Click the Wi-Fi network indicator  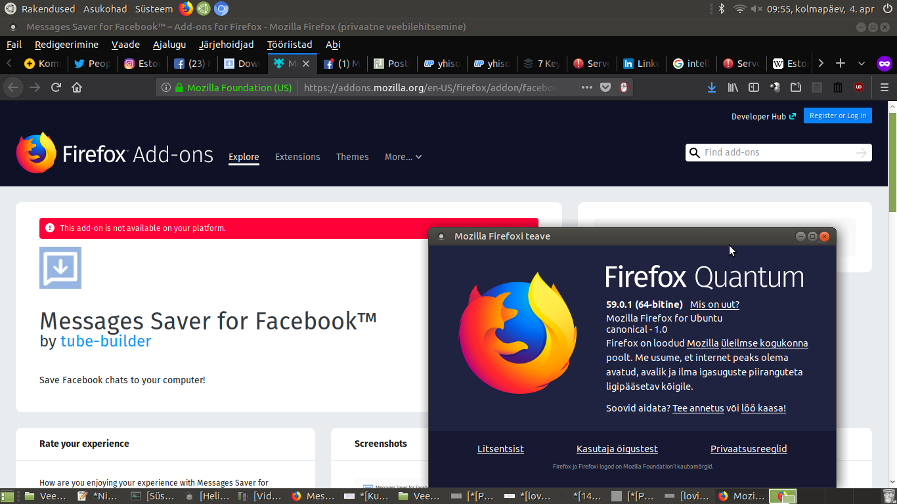tap(740, 9)
